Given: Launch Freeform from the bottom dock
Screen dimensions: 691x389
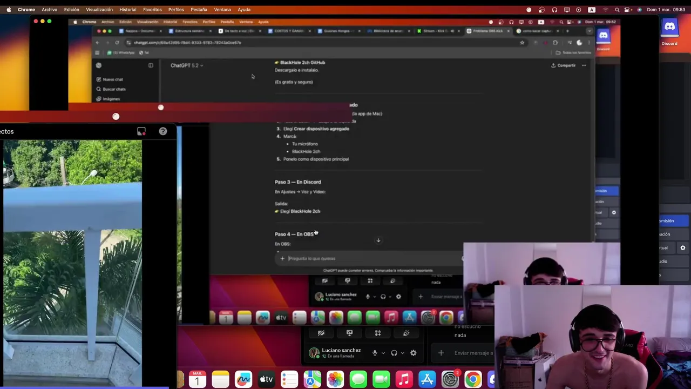Looking at the screenshot, I should pos(243,379).
